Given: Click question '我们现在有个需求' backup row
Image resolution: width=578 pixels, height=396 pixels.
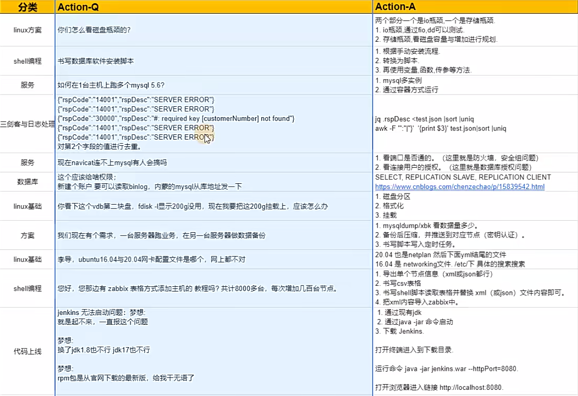Looking at the screenshot, I should [x=213, y=235].
